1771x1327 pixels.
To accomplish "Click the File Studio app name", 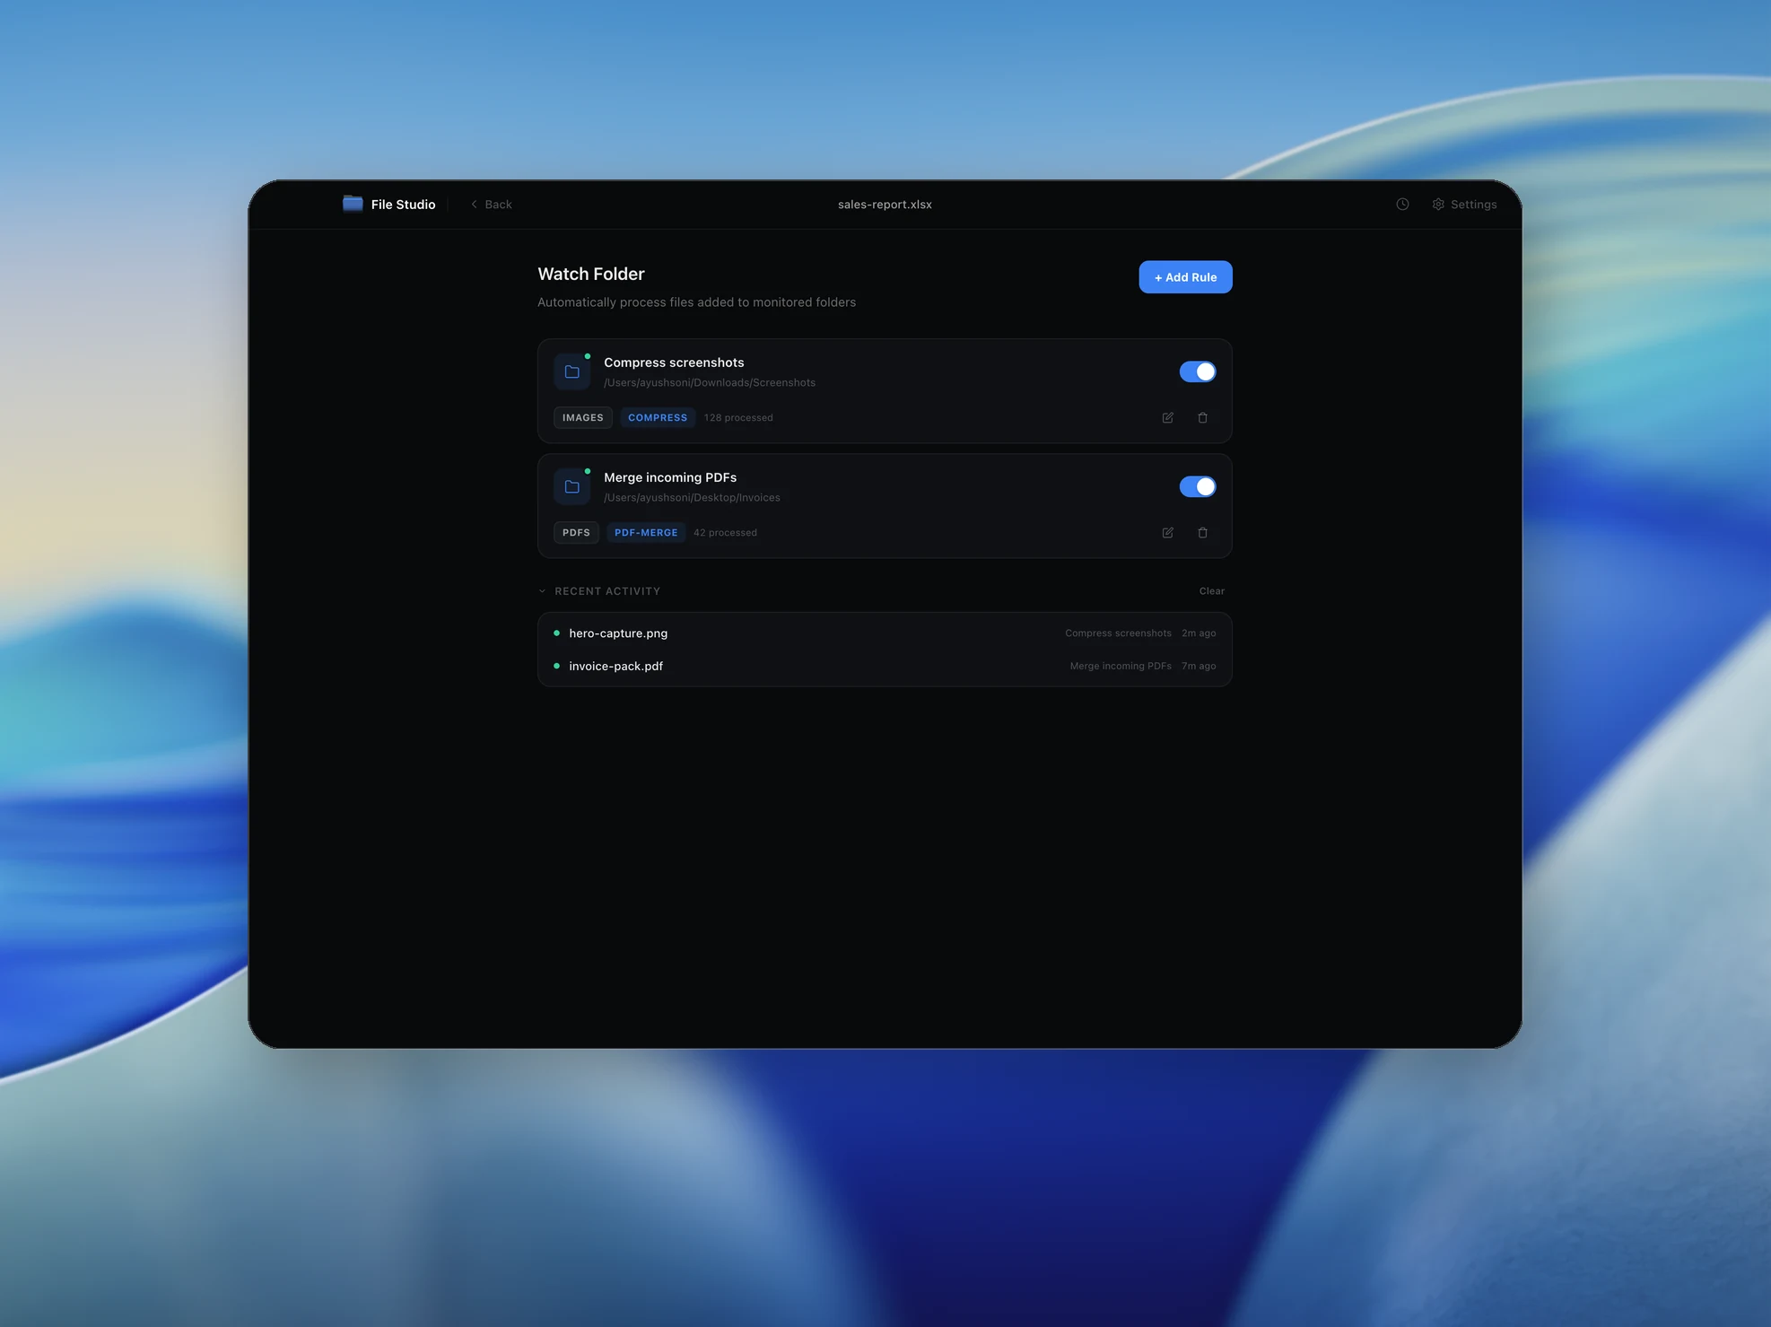I will (403, 205).
